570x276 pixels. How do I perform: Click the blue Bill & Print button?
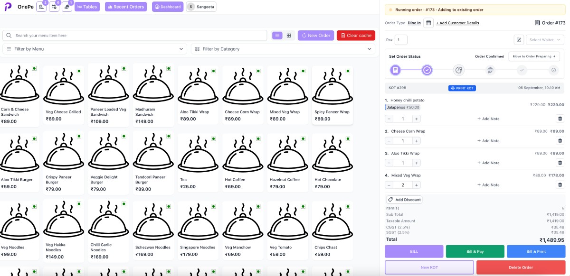[x=536, y=251]
